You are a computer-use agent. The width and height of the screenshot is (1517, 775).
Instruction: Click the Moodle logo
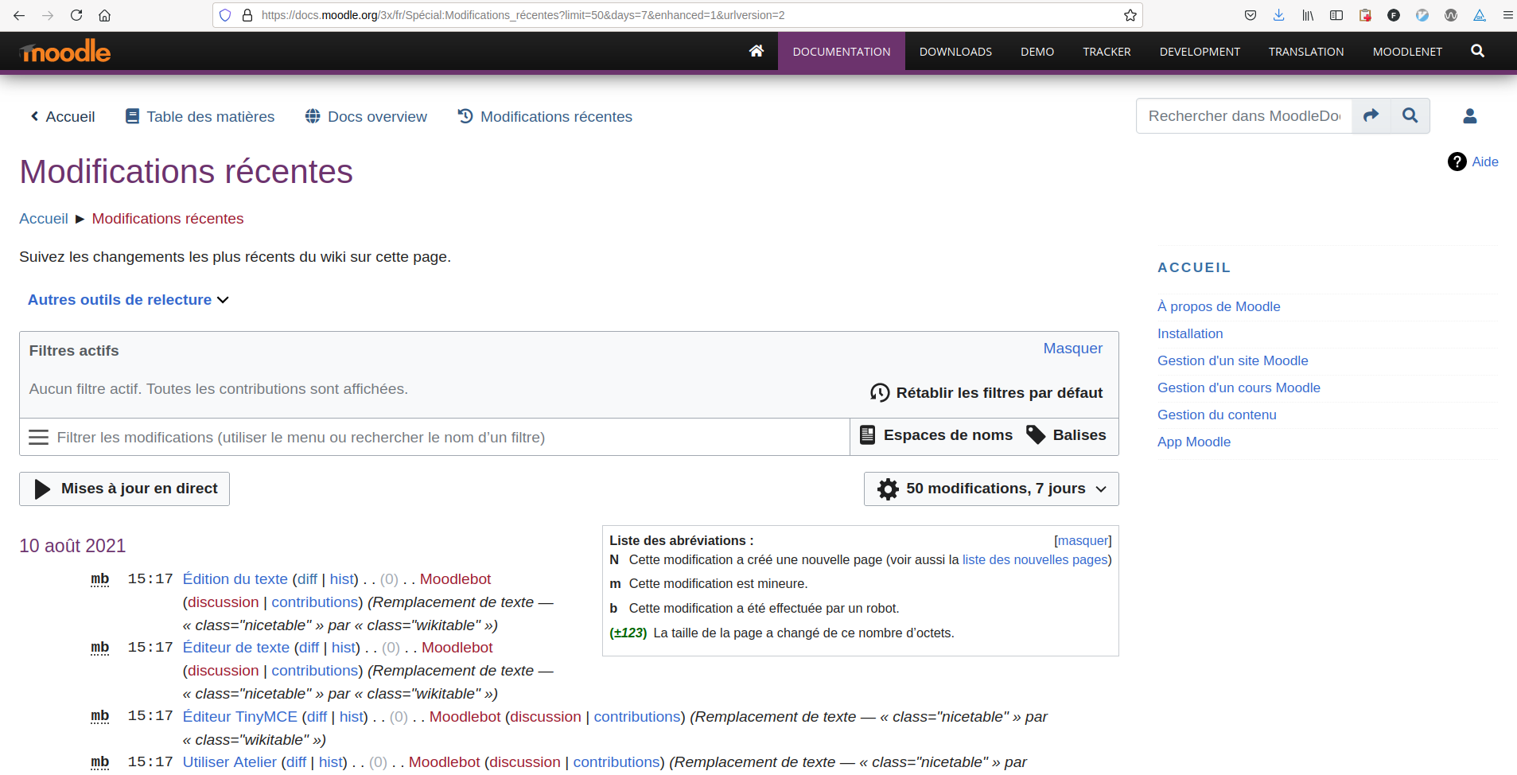click(x=65, y=51)
